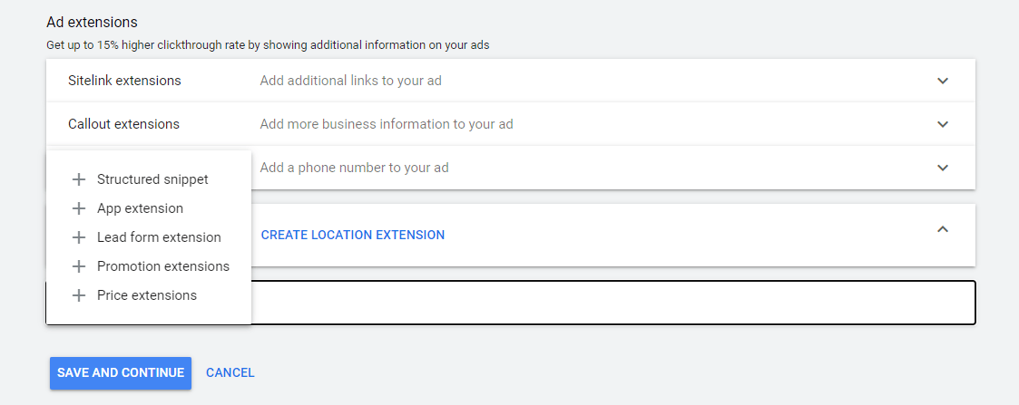This screenshot has height=405, width=1019.
Task: Expand the Callout extensions chevron arrow
Action: click(x=943, y=124)
